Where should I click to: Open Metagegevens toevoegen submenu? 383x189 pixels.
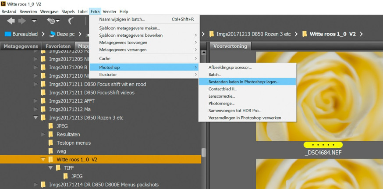click(145, 43)
